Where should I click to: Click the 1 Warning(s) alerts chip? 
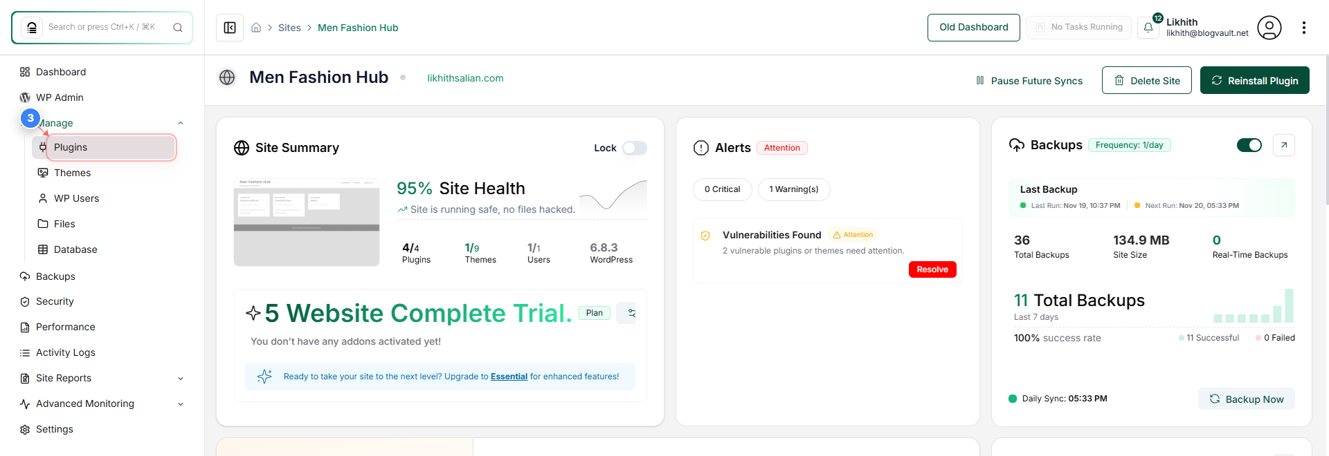(x=794, y=189)
